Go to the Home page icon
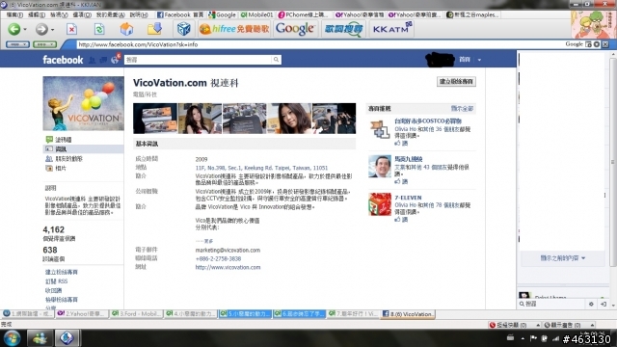The height and width of the screenshot is (347, 617). [x=126, y=29]
